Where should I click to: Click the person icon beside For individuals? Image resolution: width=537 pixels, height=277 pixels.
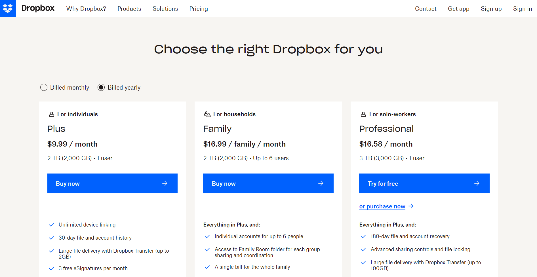pos(52,114)
